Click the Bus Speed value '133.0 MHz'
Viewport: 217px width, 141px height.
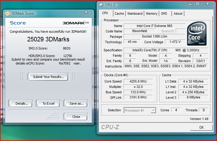pyautogui.click(x=138, y=92)
